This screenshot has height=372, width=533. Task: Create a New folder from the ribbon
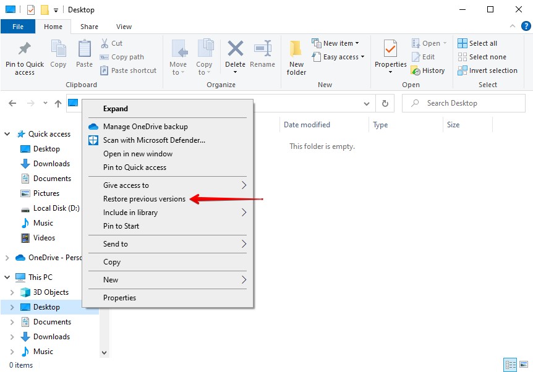click(296, 58)
